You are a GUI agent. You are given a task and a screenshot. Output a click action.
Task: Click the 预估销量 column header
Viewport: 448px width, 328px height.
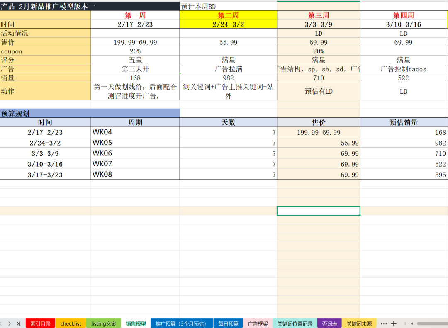coord(403,122)
